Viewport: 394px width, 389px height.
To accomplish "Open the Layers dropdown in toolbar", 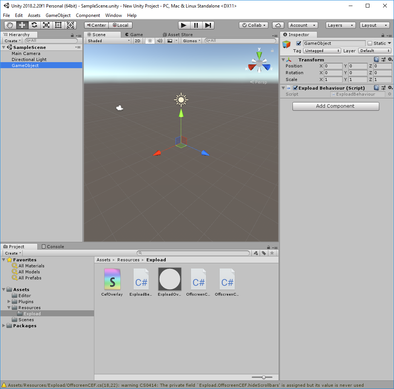I will [x=341, y=25].
